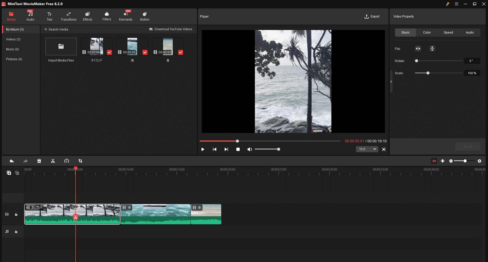Open the Filters tab

[107, 16]
